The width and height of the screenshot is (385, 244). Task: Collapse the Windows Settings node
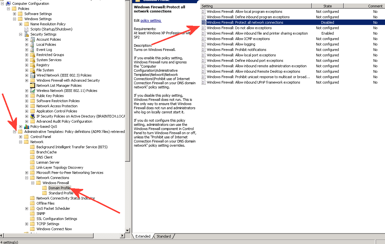(15, 19)
